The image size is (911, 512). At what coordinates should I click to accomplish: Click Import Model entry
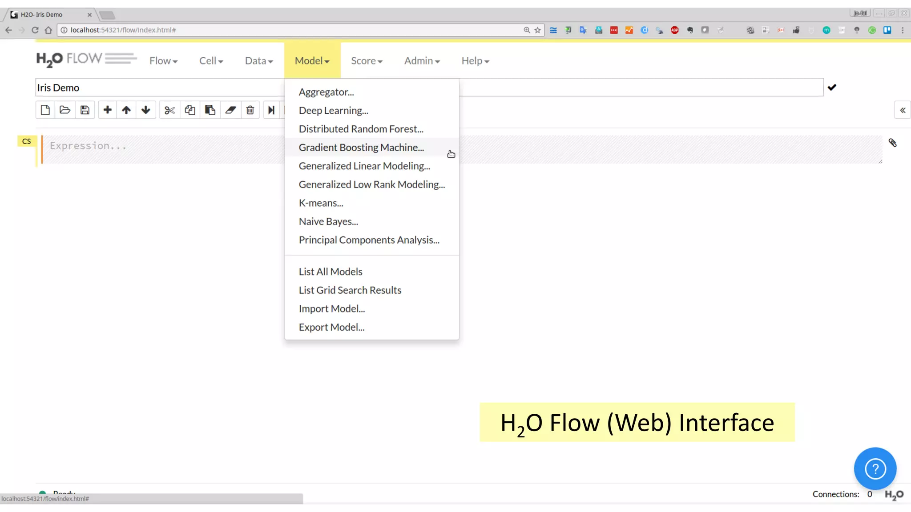[x=372, y=309]
